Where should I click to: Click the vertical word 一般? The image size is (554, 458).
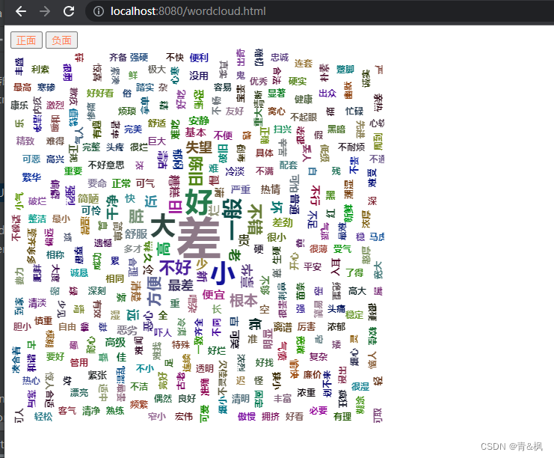click(x=232, y=219)
